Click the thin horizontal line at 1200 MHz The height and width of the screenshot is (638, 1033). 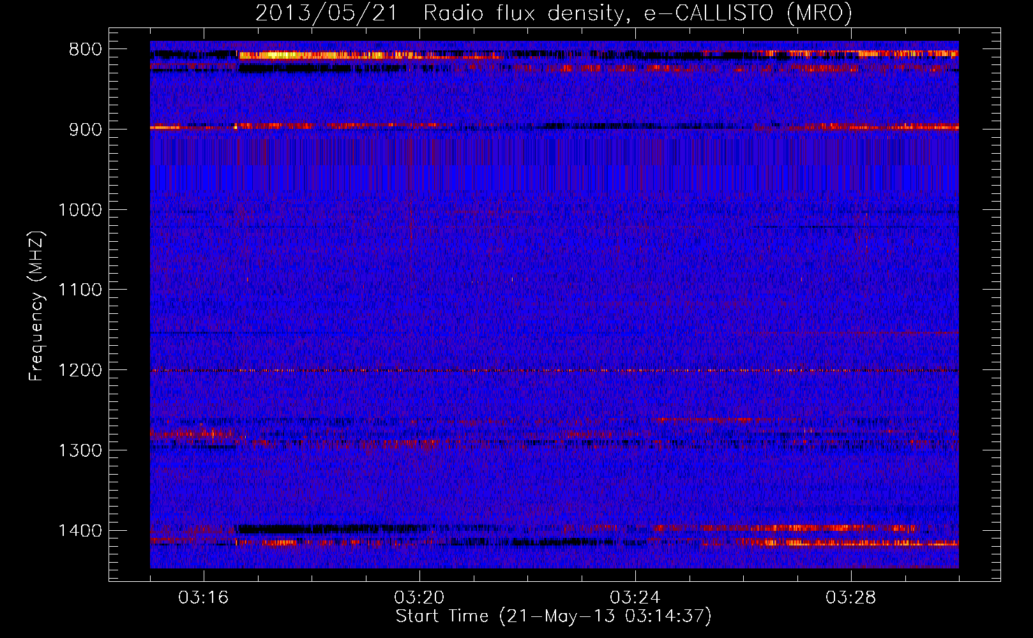coord(554,371)
